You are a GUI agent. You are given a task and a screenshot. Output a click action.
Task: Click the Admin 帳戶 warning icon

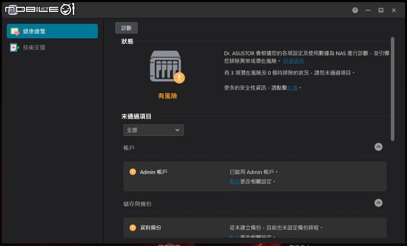(133, 172)
